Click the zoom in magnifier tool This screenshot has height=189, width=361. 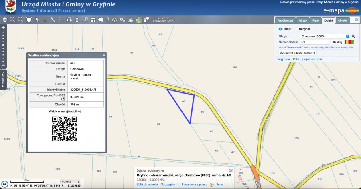click(13, 19)
